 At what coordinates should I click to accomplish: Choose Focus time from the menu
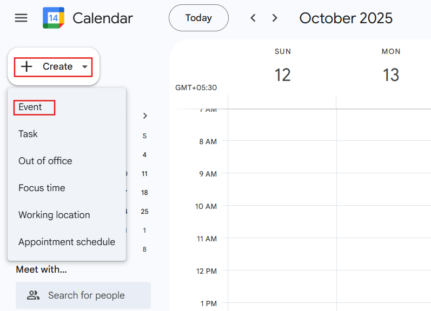pos(42,188)
